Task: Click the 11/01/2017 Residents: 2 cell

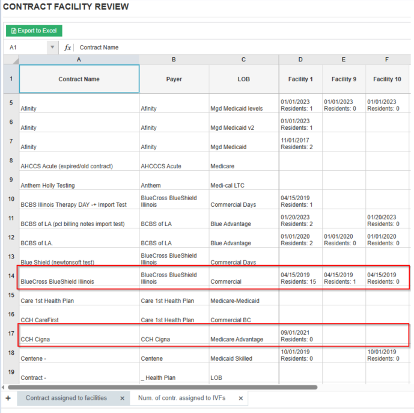Action: click(300, 142)
